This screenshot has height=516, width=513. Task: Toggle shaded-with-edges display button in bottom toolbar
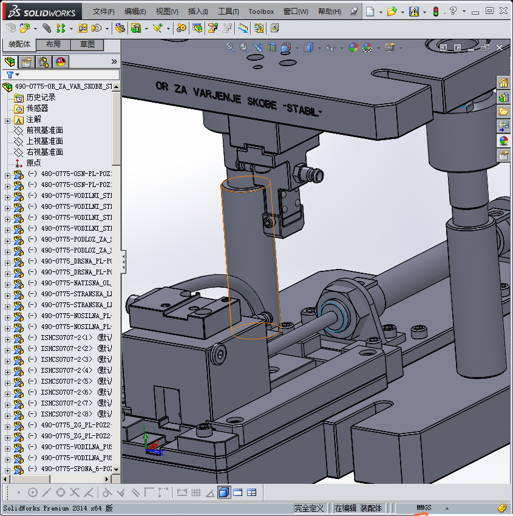point(224,492)
